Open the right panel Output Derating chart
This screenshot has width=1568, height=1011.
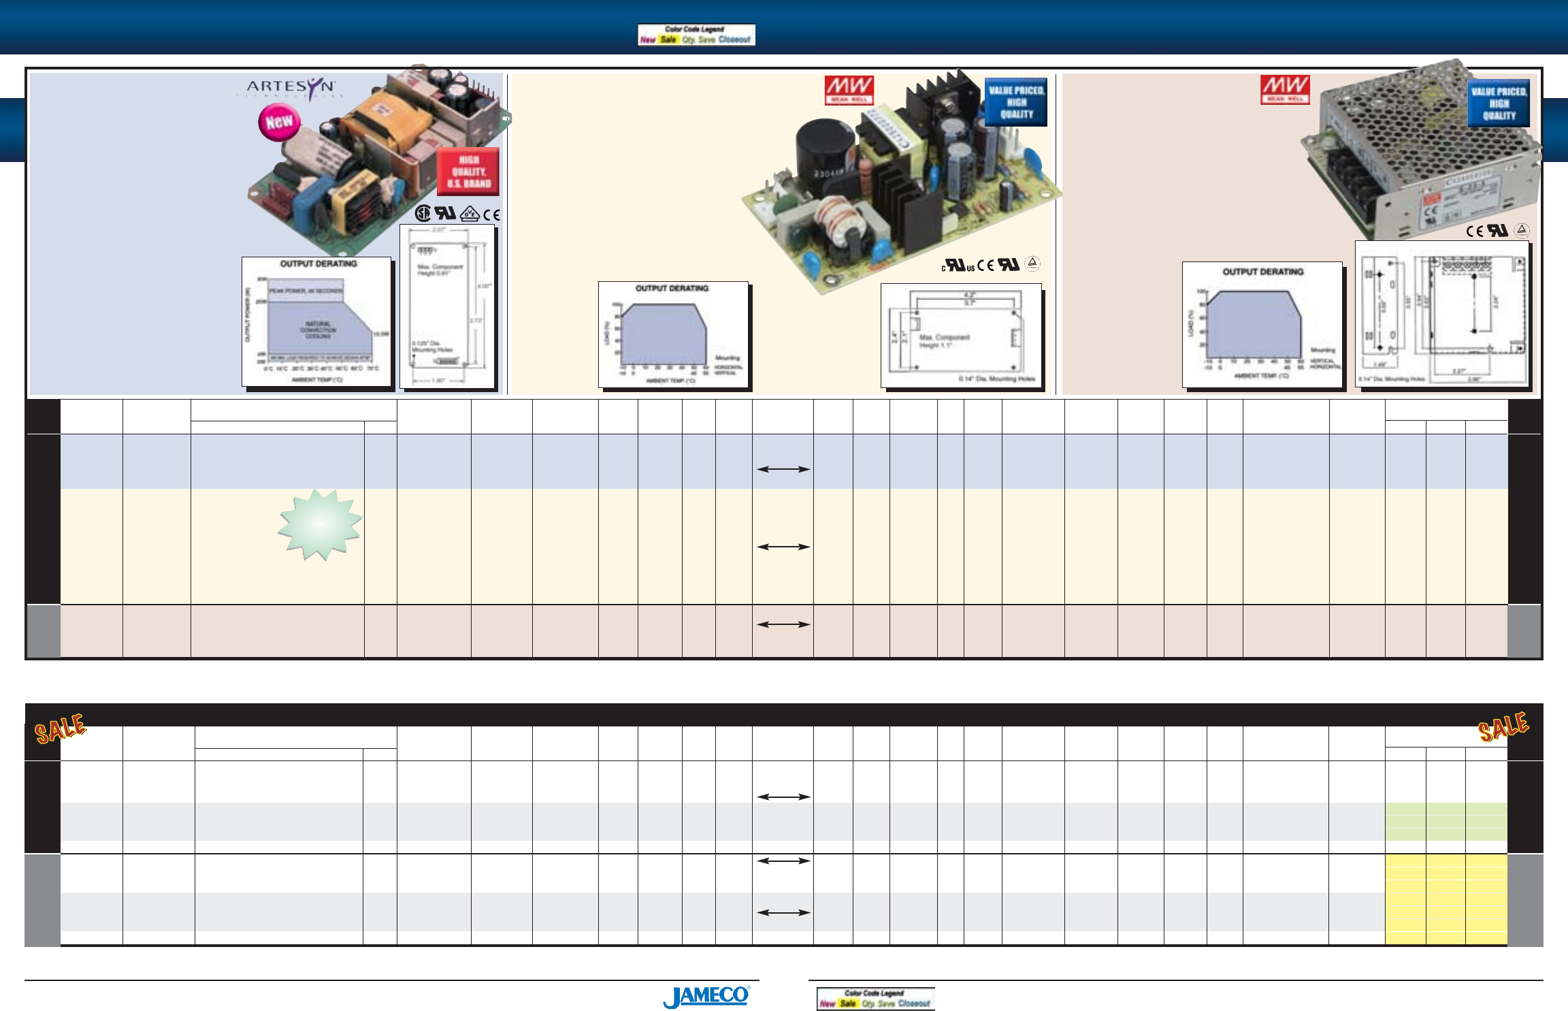[1262, 325]
